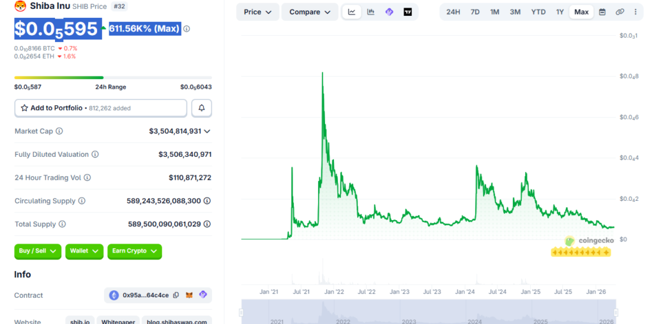Open TradingView chart icon

[x=408, y=12]
